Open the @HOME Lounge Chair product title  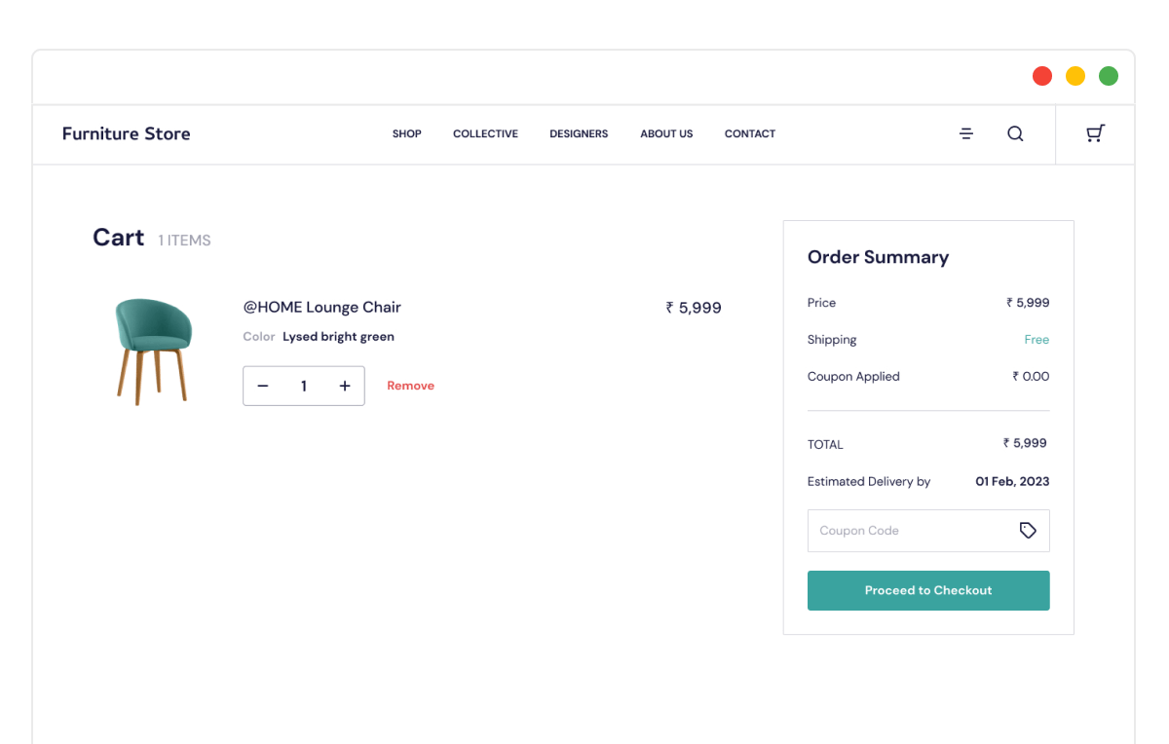point(321,308)
